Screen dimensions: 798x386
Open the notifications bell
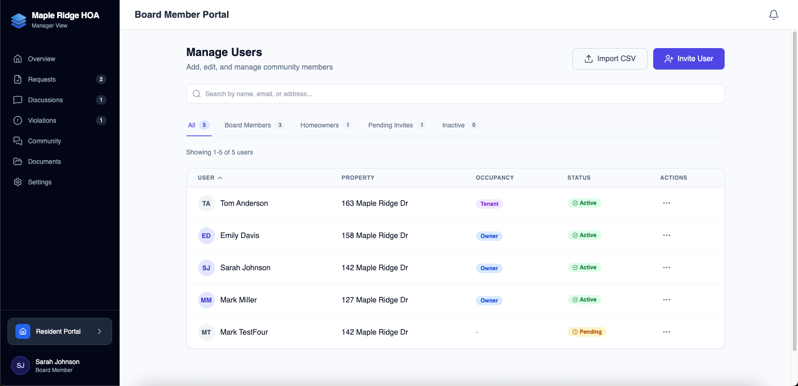point(774,15)
